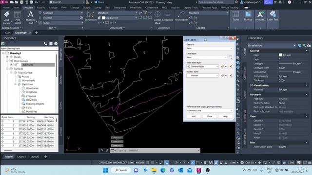The height and width of the screenshot is (175, 312).
Task: Toggle polar tracking in status bar
Action: coord(176,162)
